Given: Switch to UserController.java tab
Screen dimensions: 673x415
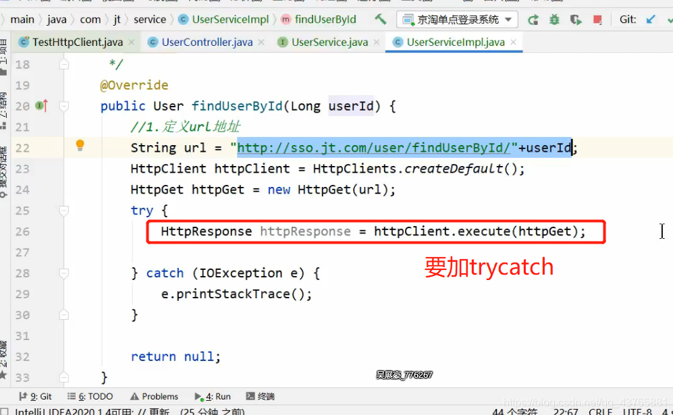Looking at the screenshot, I should [200, 42].
